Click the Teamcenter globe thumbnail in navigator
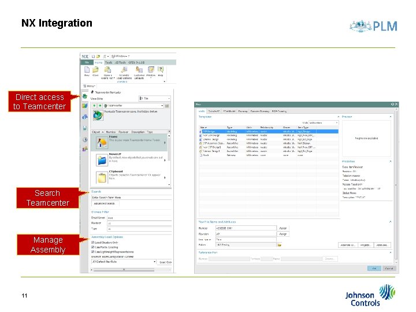This screenshot has width=416, height=312. point(98,116)
